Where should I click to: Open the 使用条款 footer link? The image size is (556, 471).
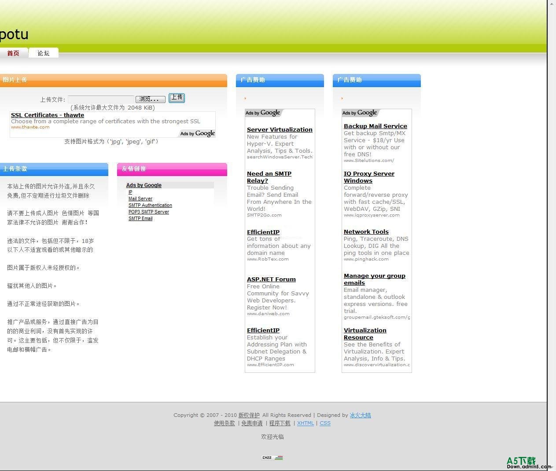point(224,423)
